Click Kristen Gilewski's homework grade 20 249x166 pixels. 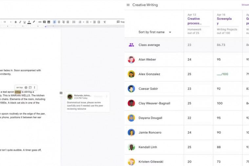click(189, 162)
